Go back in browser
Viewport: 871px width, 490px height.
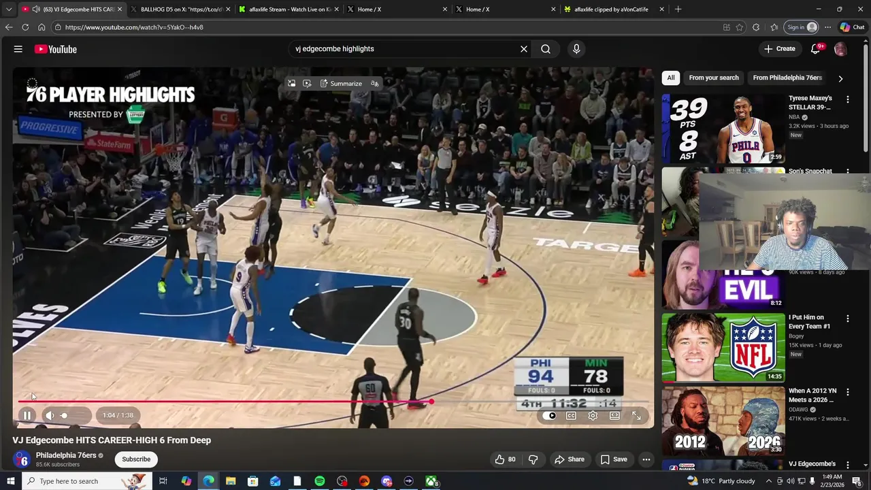(9, 27)
